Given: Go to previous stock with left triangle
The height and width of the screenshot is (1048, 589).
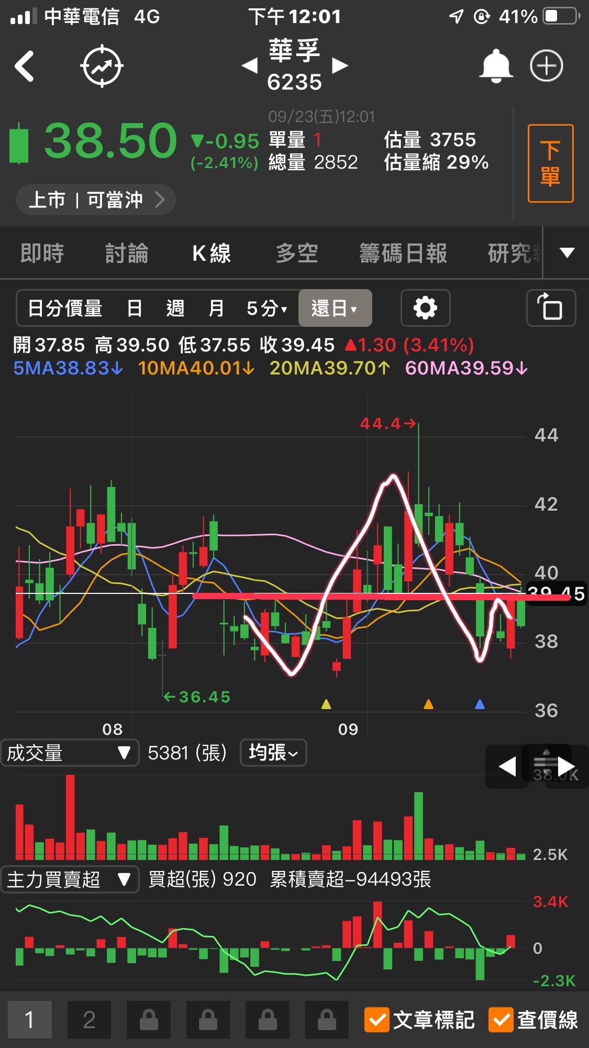Looking at the screenshot, I should tap(250, 66).
